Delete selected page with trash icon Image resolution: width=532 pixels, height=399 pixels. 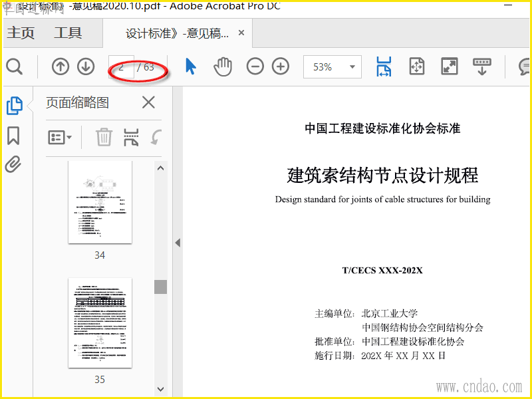pos(104,138)
